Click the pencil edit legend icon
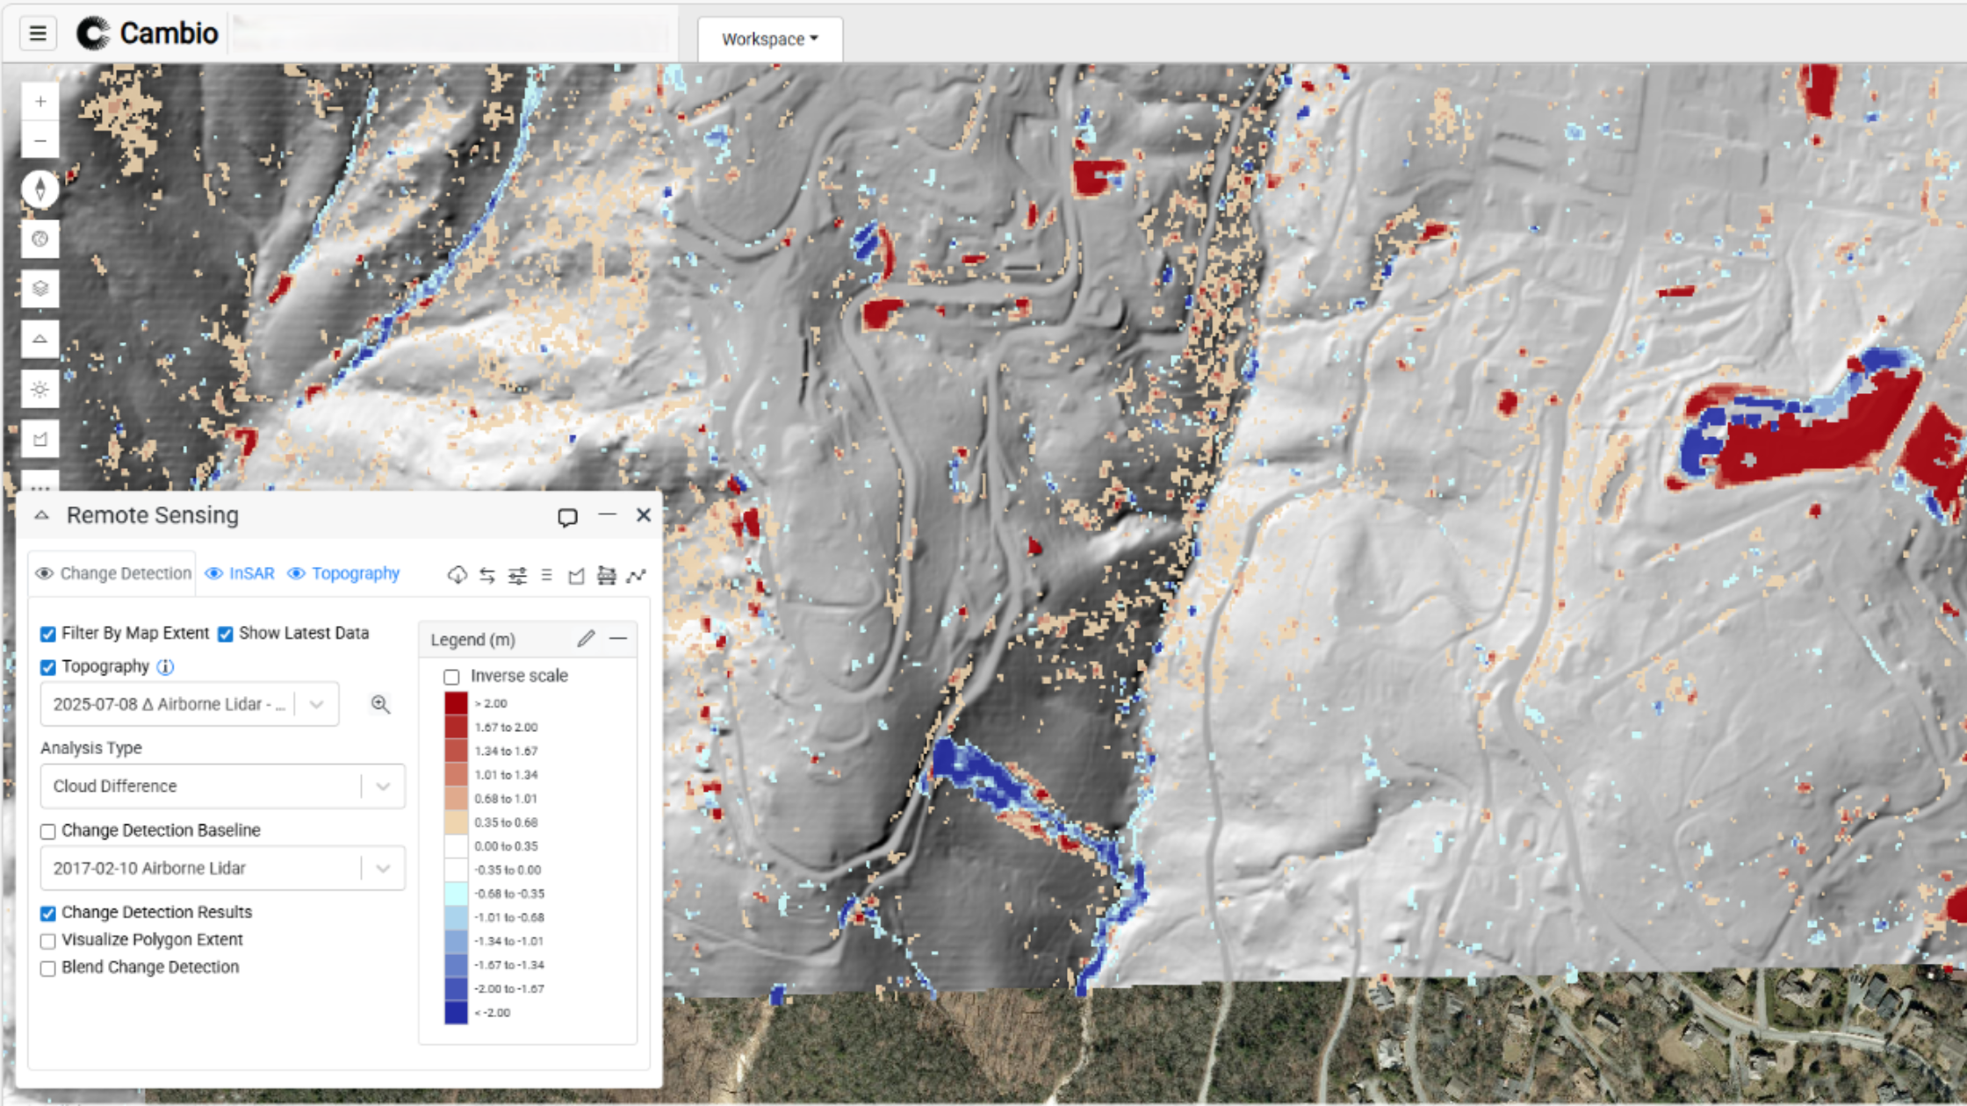The width and height of the screenshot is (1967, 1106). tap(586, 639)
